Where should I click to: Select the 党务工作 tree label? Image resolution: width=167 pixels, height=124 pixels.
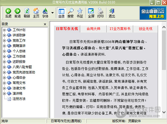click(19, 40)
